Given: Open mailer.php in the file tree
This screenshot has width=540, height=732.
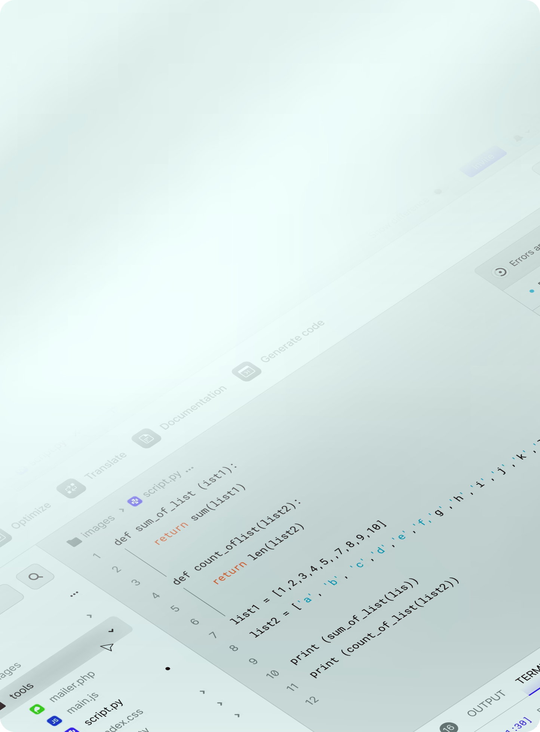Looking at the screenshot, I should pyautogui.click(x=72, y=686).
